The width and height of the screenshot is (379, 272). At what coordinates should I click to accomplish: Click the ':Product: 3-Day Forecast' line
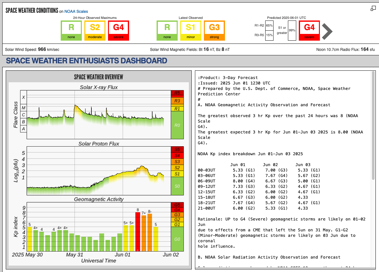click(x=228, y=78)
